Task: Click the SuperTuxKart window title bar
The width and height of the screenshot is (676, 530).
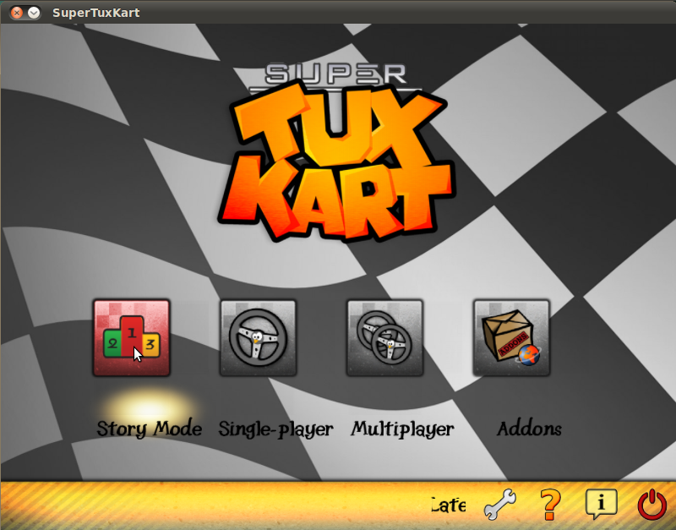Action: (x=338, y=12)
